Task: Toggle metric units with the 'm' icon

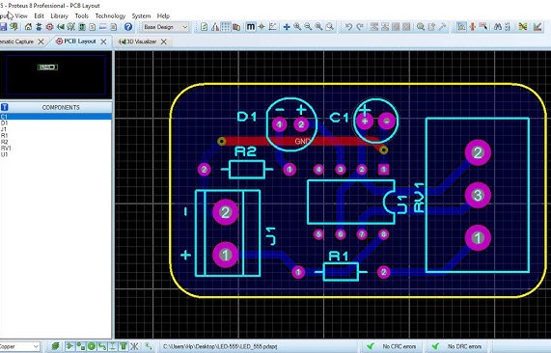Action: (251, 27)
